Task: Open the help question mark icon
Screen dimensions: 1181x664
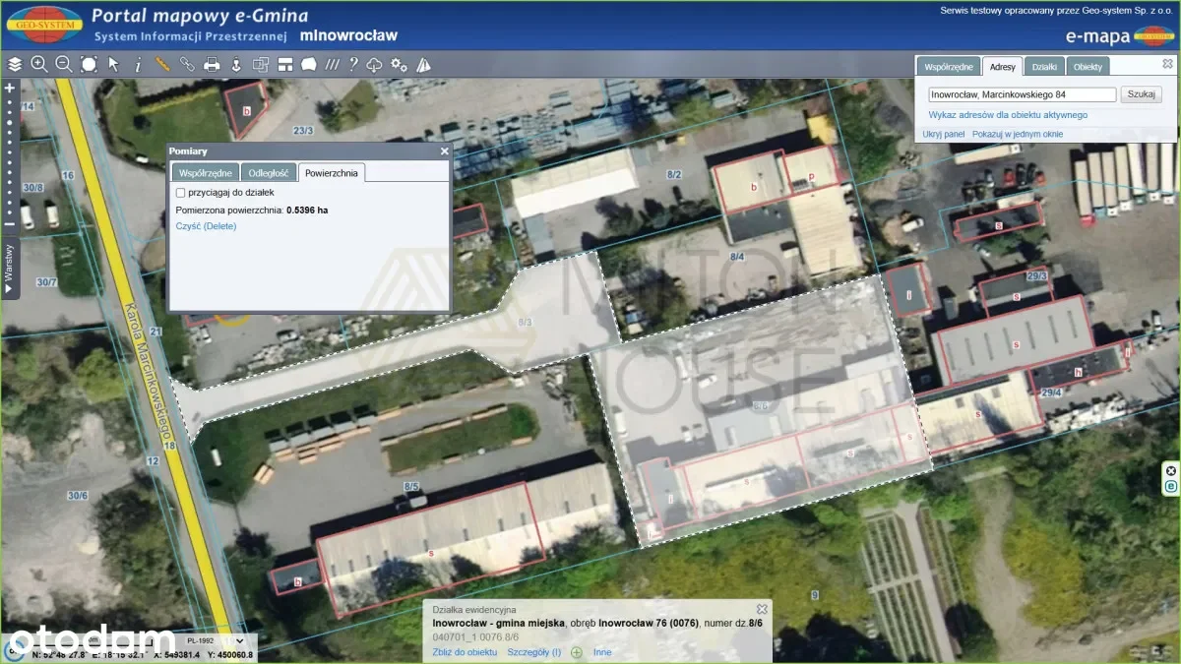Action: [353, 65]
